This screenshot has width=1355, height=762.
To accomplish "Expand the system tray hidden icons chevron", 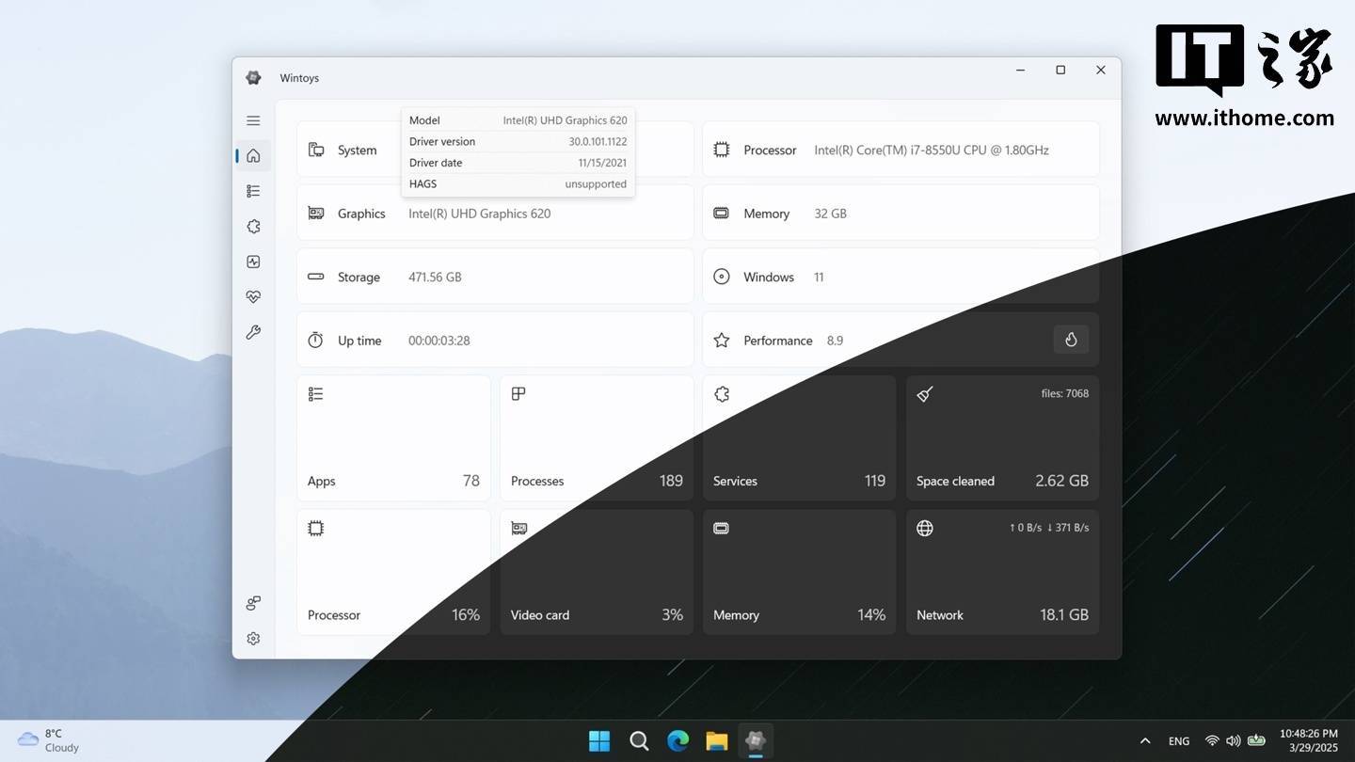I will [x=1145, y=741].
